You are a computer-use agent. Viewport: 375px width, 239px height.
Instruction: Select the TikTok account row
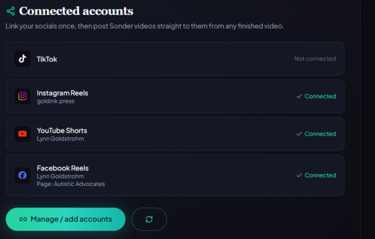tap(175, 59)
